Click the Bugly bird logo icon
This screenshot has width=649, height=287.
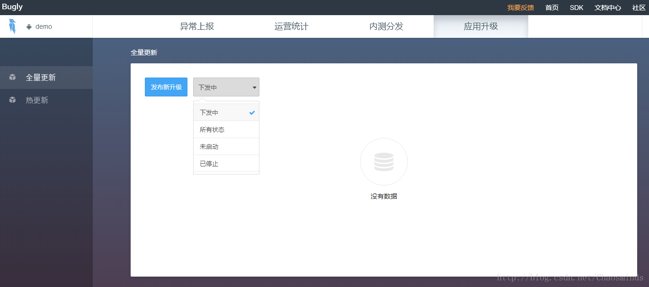[12, 26]
